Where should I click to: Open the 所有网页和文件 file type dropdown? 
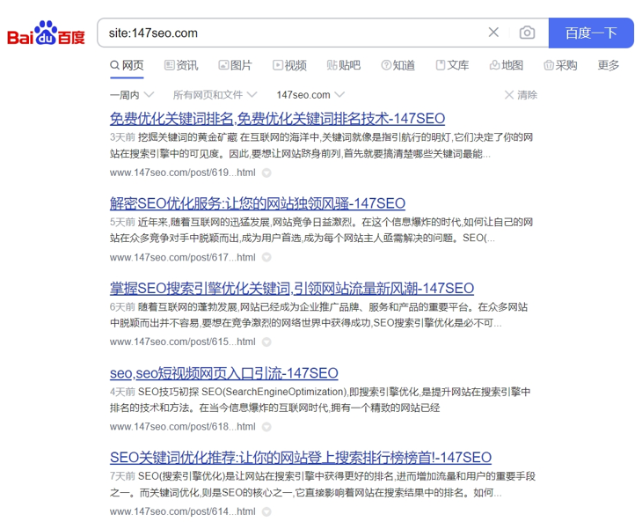(x=215, y=95)
